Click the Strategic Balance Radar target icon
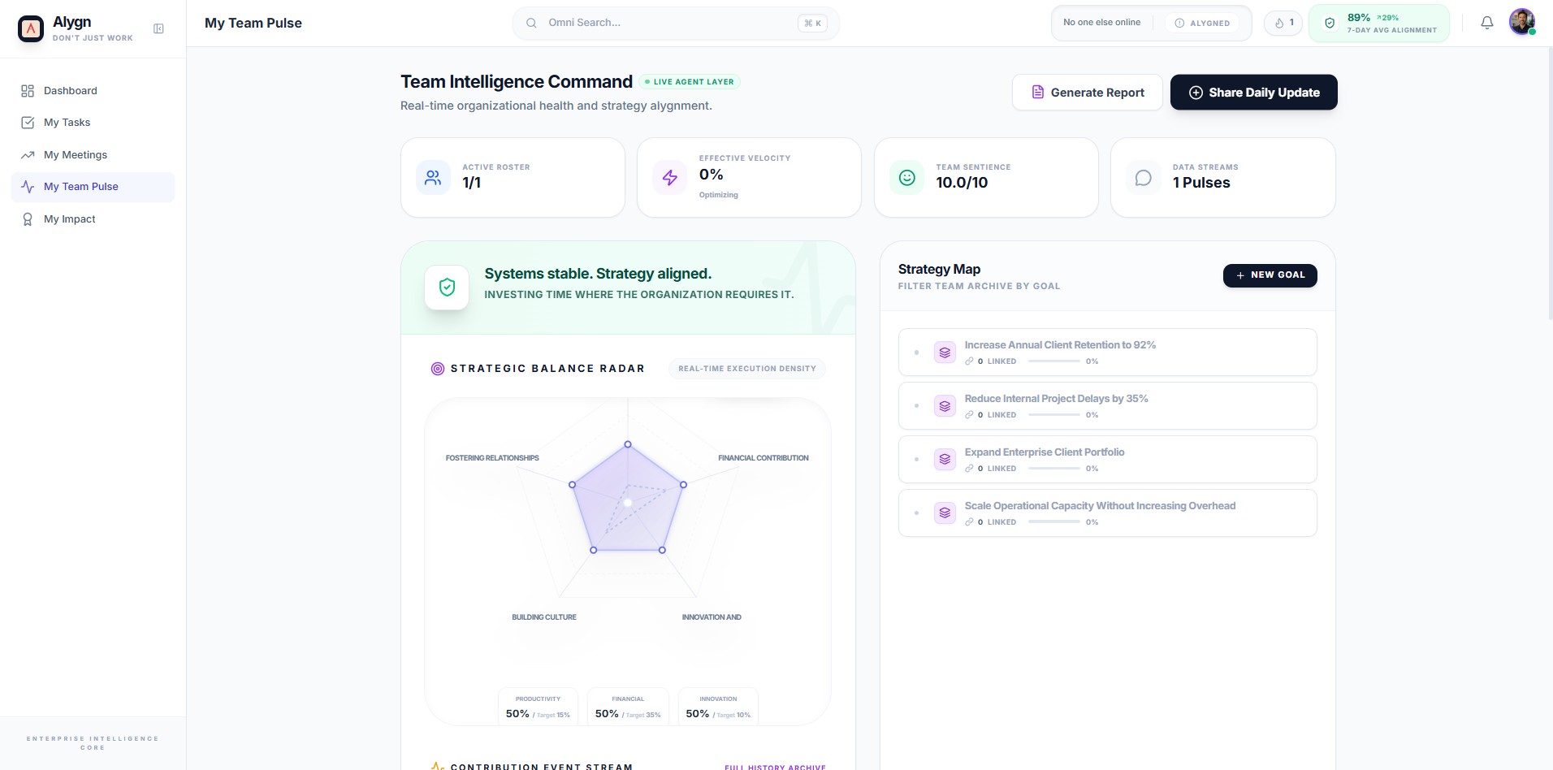 [x=438, y=369]
